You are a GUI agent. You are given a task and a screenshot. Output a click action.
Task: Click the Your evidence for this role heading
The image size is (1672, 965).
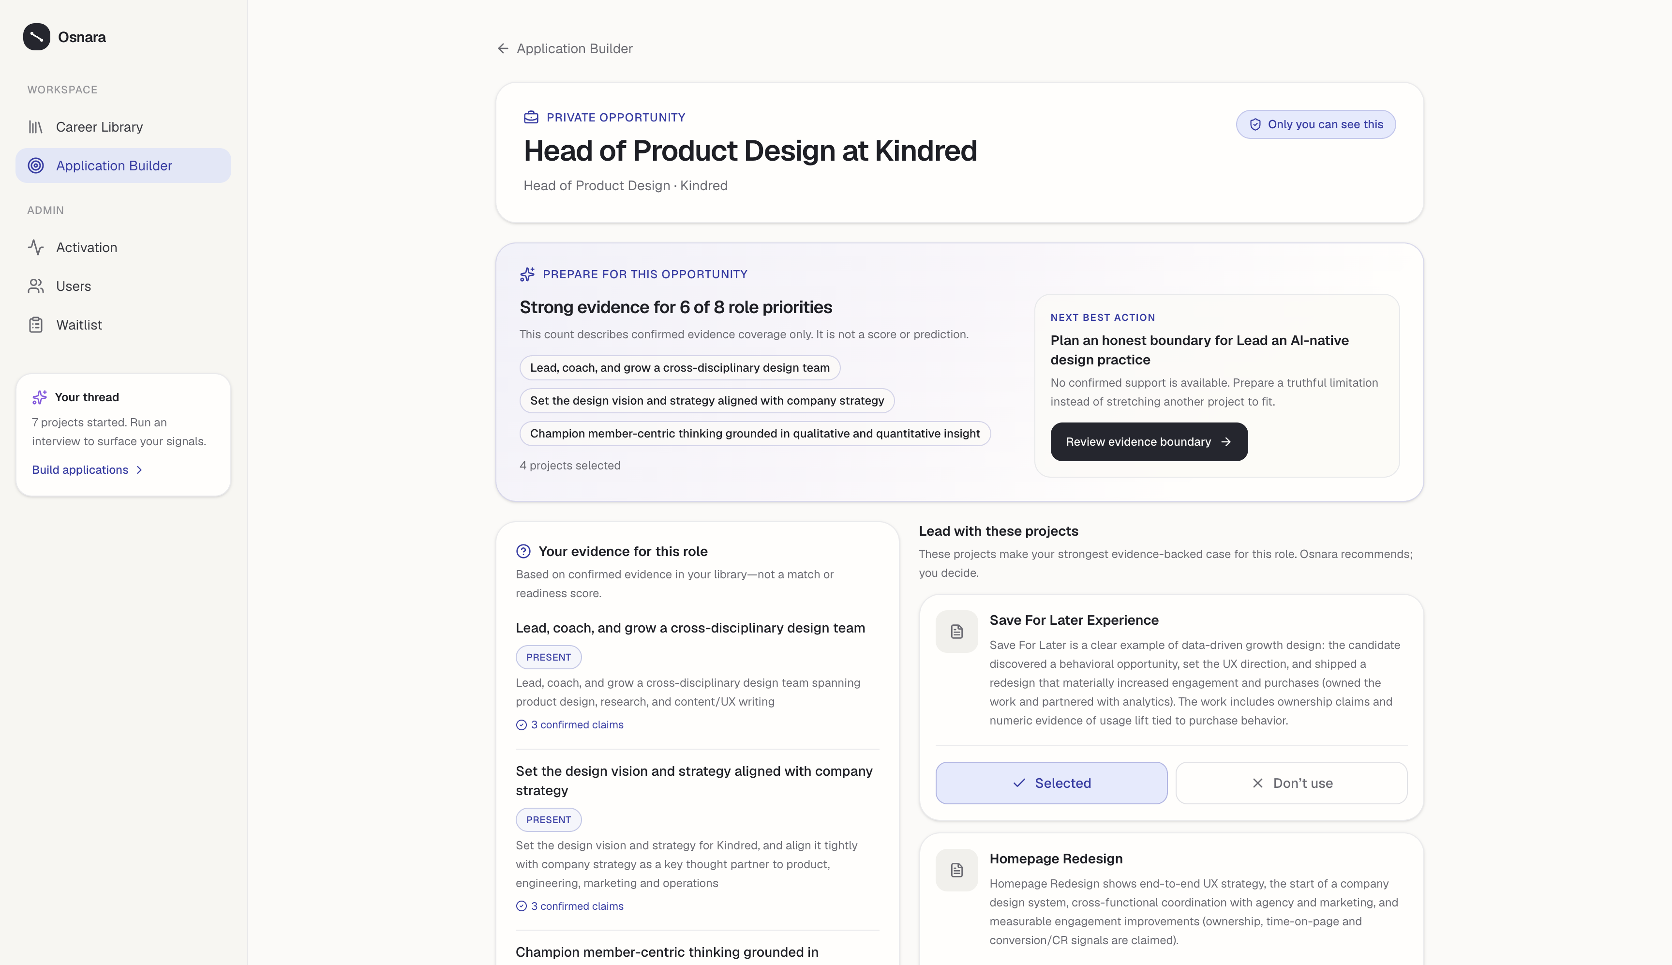coord(623,551)
